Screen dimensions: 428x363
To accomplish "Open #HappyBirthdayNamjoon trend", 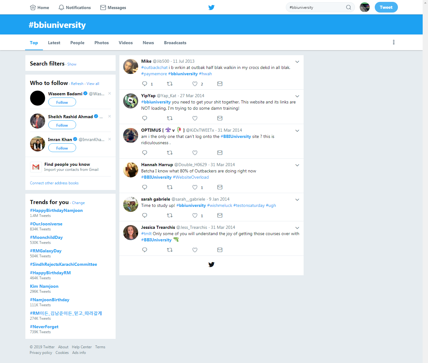I will click(x=56, y=210).
